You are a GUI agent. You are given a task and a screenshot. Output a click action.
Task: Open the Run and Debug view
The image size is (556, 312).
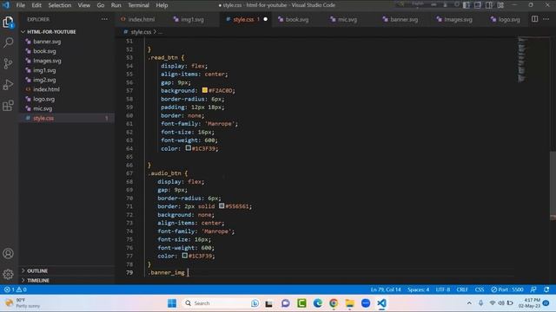point(8,85)
